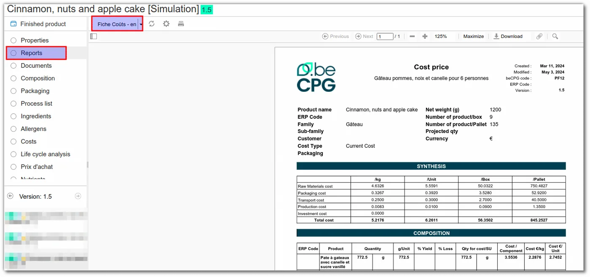Switch to the Composition list
The height and width of the screenshot is (277, 590).
click(38, 78)
